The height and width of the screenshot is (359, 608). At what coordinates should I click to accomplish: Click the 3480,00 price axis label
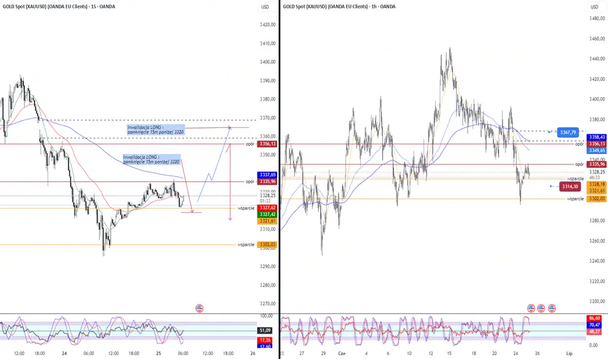click(597, 19)
